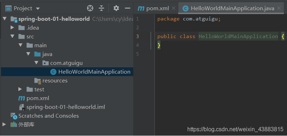The width and height of the screenshot is (287, 136).
Task: Collapse the com.atguigu package arrow
Action: coord(36,63)
